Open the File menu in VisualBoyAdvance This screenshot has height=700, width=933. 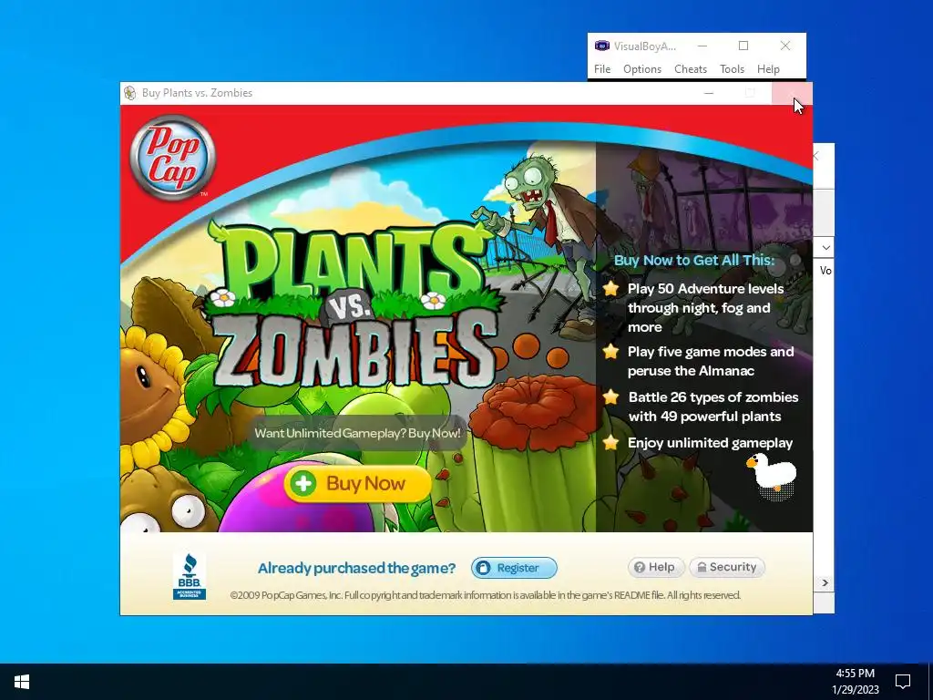(x=602, y=69)
